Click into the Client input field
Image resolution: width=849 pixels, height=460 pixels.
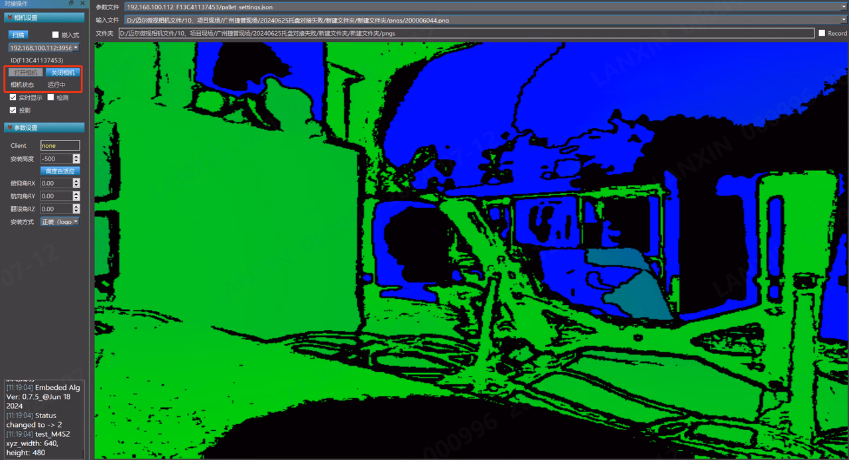(60, 145)
